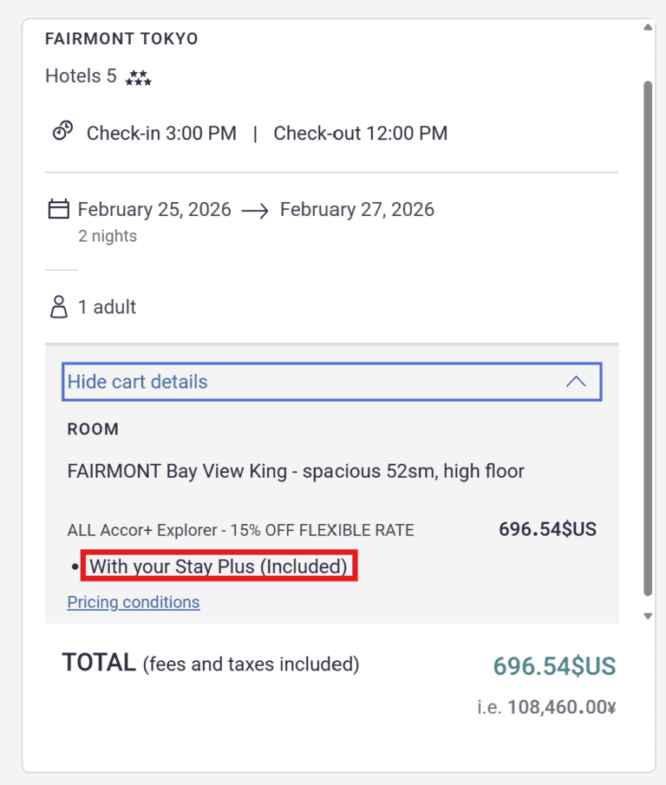Open the Pricing conditions link

point(133,602)
